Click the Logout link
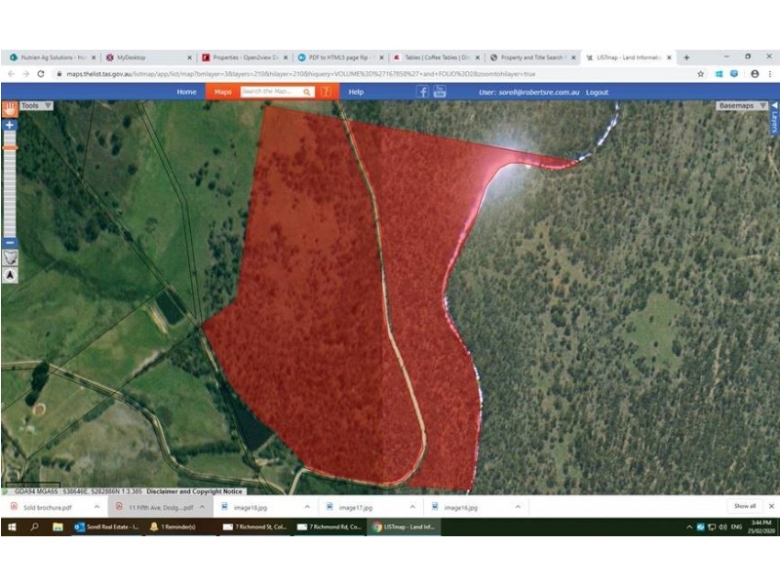Viewport: 780px width, 585px height. click(599, 92)
